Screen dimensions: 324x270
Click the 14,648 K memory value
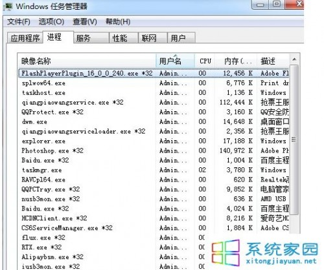pos(238,121)
